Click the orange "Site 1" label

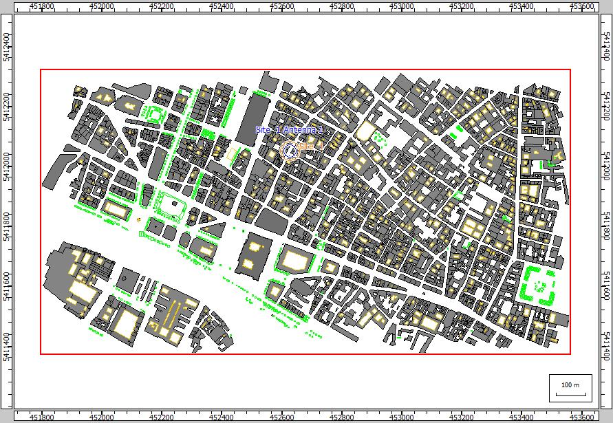coord(312,147)
